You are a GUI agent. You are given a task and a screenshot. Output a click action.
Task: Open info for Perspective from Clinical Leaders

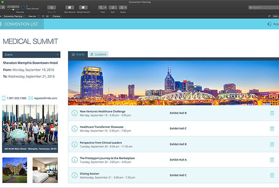tap(74, 144)
